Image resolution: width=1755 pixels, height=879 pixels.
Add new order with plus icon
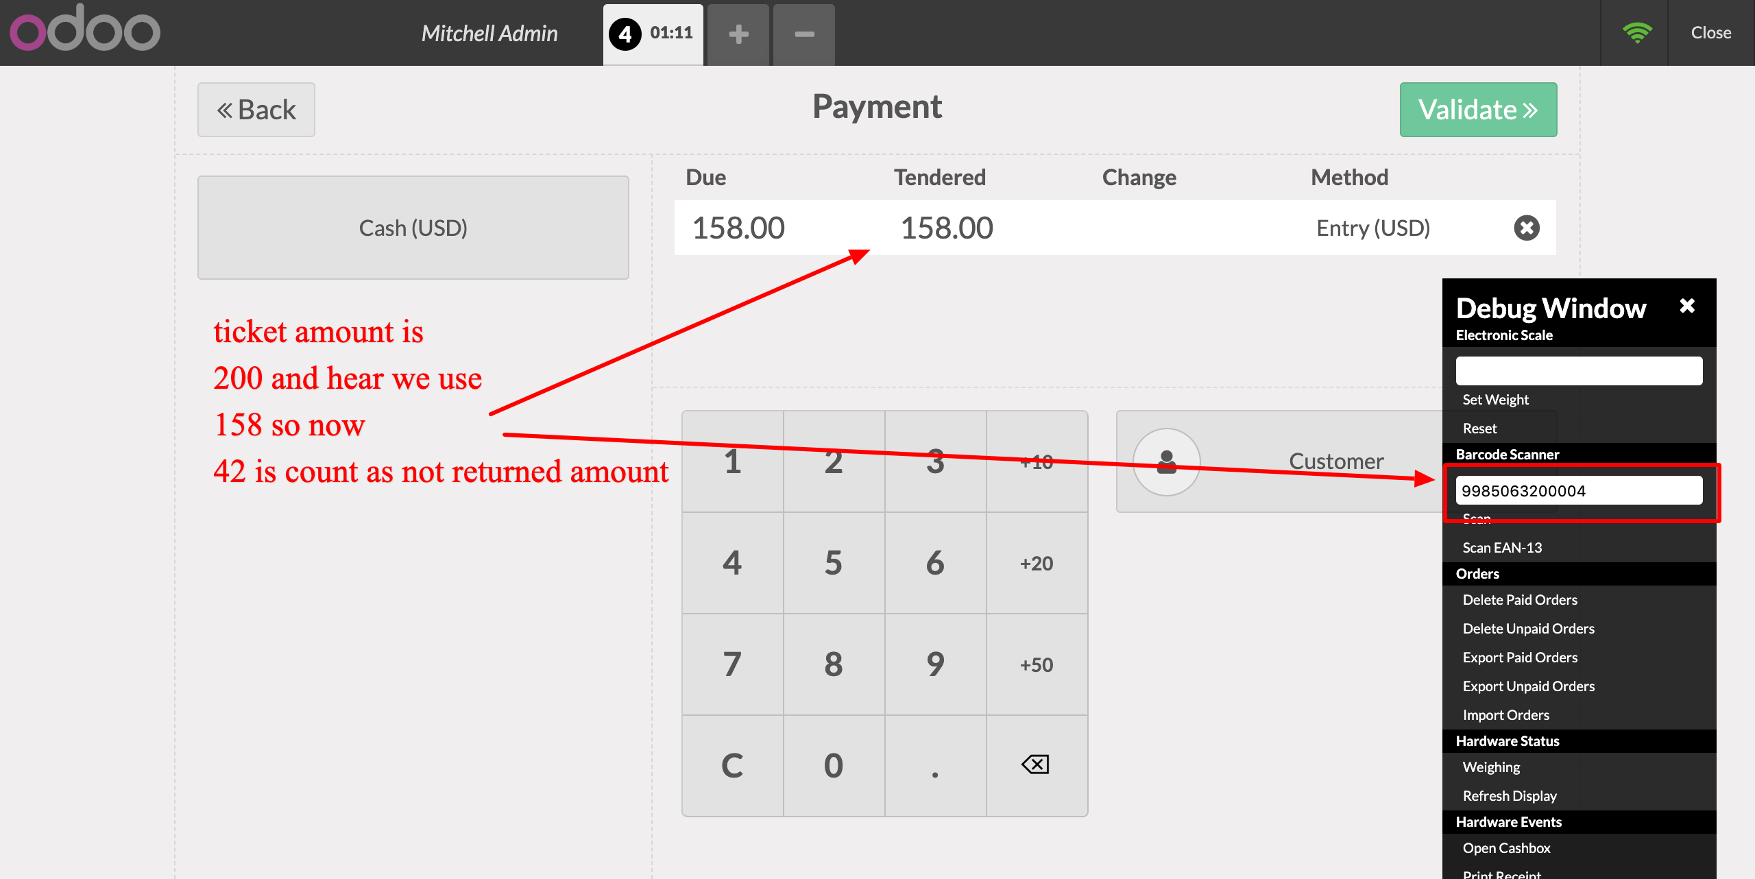[738, 34]
